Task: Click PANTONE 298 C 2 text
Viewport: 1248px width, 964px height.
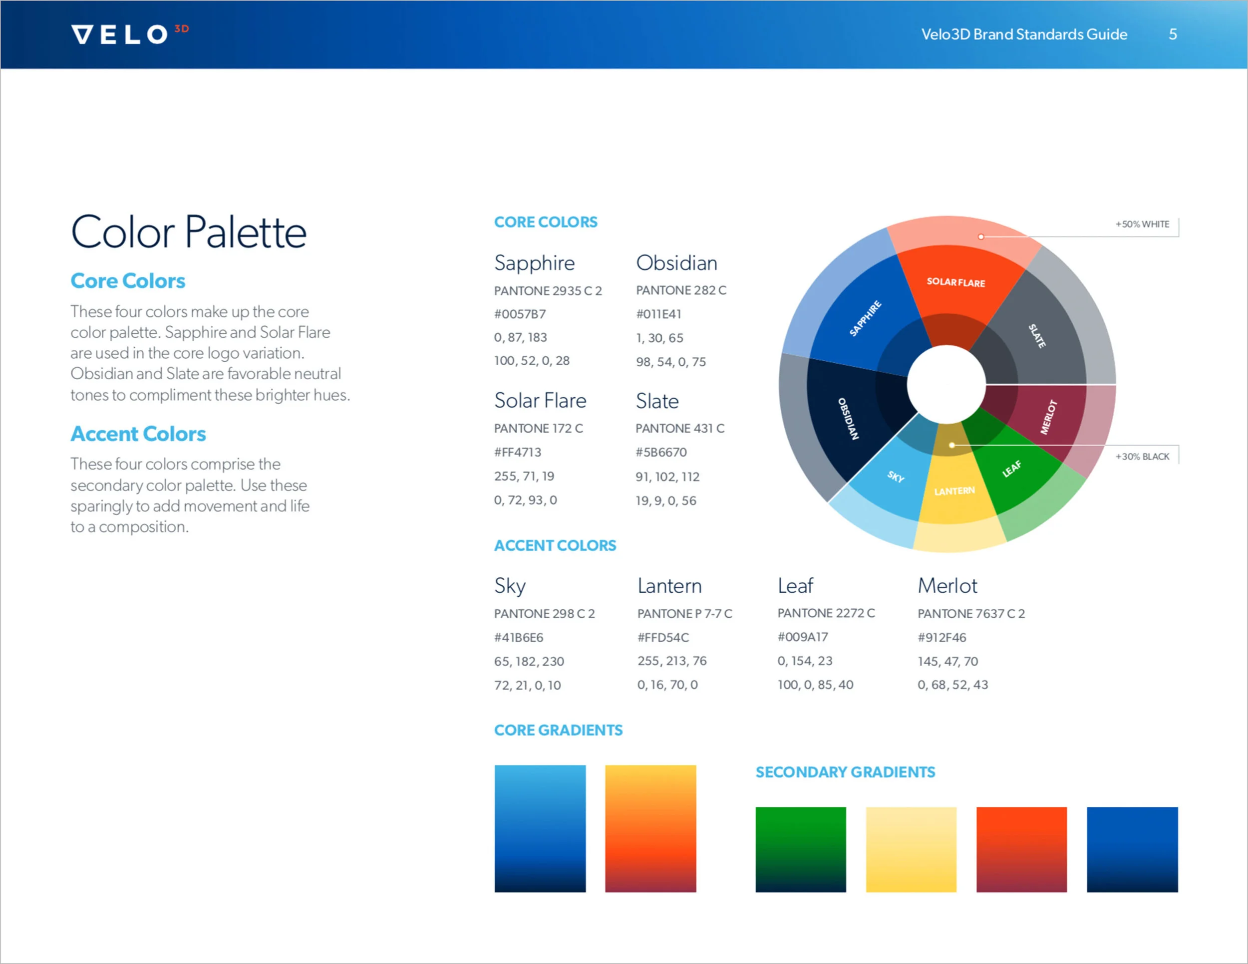Action: pyautogui.click(x=545, y=614)
